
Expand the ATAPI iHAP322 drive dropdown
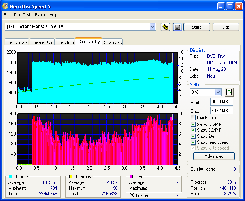point(152,27)
